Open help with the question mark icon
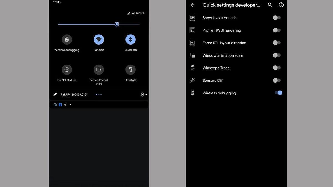This screenshot has height=187, width=333. click(x=281, y=5)
